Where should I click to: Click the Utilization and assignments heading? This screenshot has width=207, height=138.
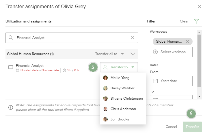tap(29, 21)
